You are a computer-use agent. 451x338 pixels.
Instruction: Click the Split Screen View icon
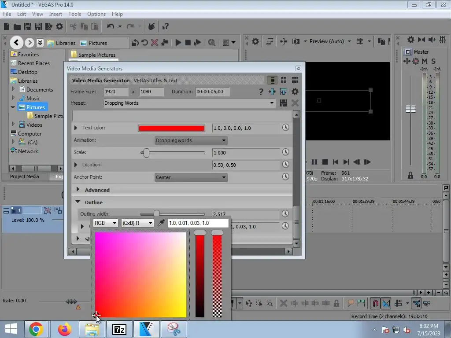click(296, 41)
